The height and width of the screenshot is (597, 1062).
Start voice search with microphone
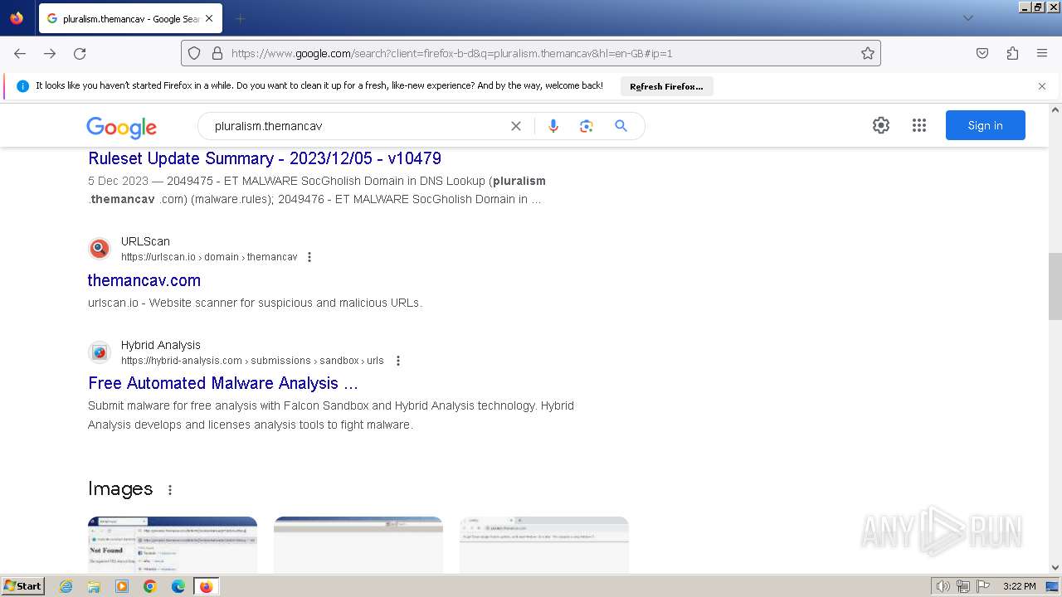point(553,126)
